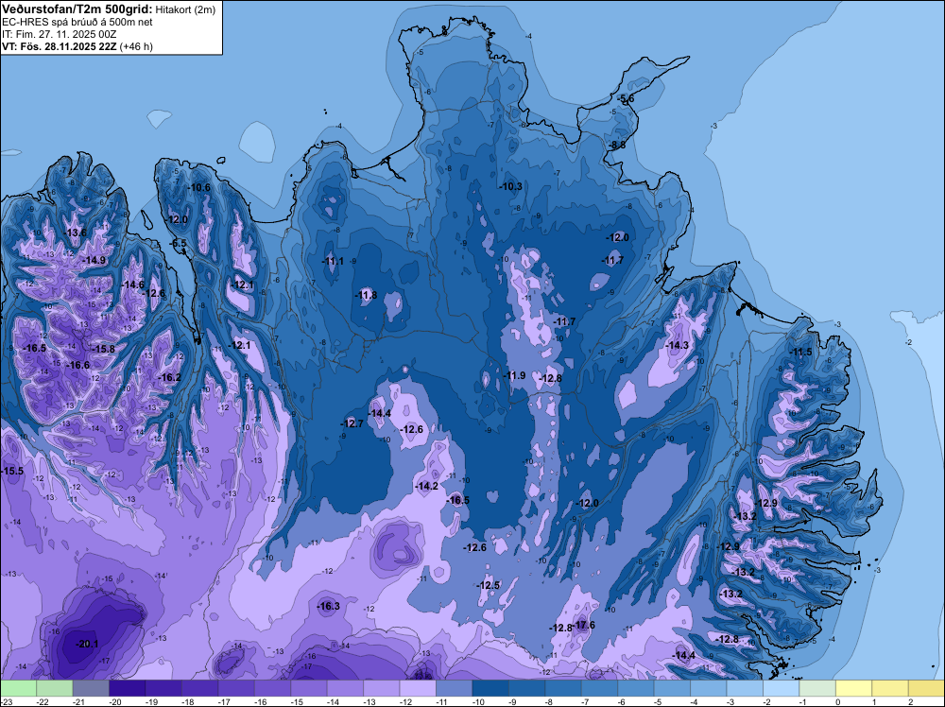Click the -20.1 temperature value on the map
The image size is (945, 707).
point(87,645)
